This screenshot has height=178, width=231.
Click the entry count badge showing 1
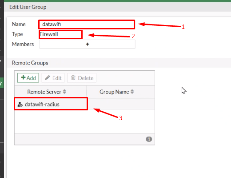coord(149,139)
